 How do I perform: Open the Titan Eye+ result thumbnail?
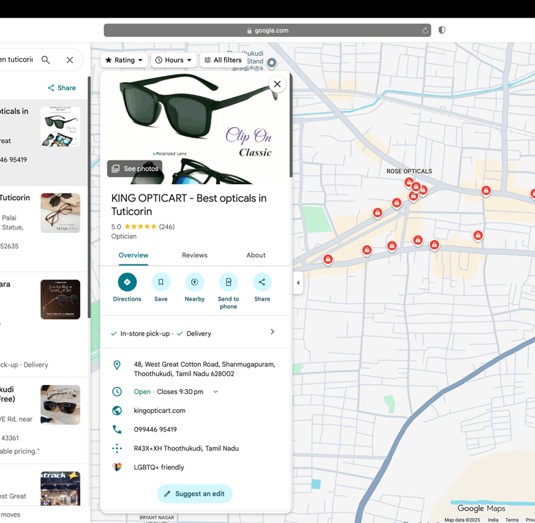61,213
